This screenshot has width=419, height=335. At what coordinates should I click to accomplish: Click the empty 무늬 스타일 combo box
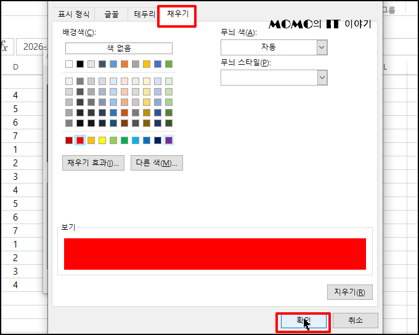(x=274, y=78)
